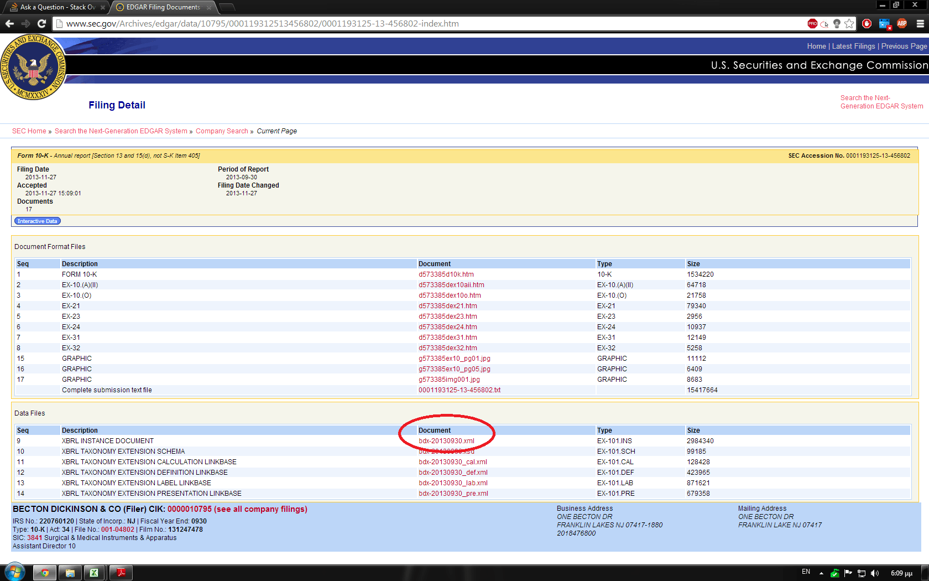Image resolution: width=929 pixels, height=581 pixels.
Task: Open g573385ex10_pg01.jpg graphic
Action: (455, 359)
